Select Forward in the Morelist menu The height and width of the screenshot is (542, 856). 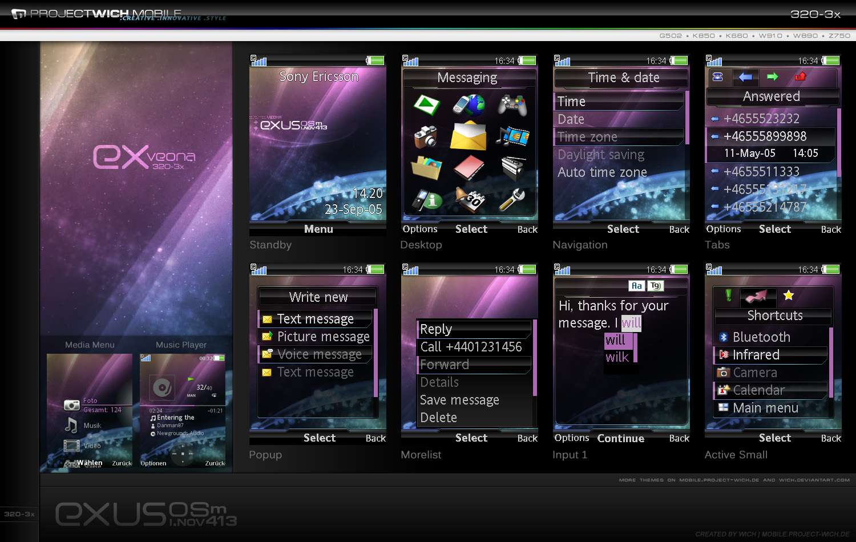[x=474, y=365]
